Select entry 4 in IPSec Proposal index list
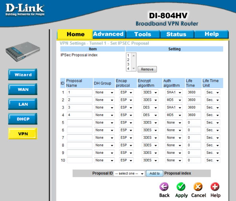The image size is (236, 201). coord(128,68)
